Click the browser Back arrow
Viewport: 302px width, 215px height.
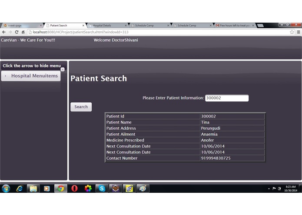click(x=4, y=32)
